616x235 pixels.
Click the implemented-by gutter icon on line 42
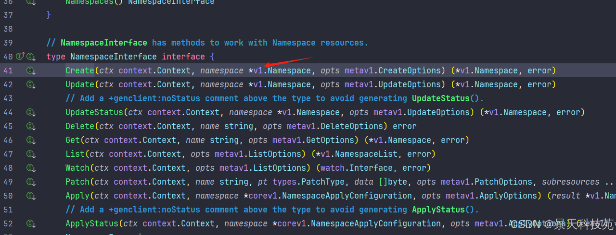(31, 84)
